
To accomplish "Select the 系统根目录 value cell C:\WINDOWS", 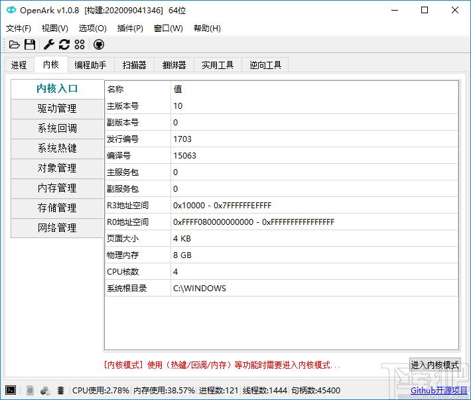I will tap(200, 289).
